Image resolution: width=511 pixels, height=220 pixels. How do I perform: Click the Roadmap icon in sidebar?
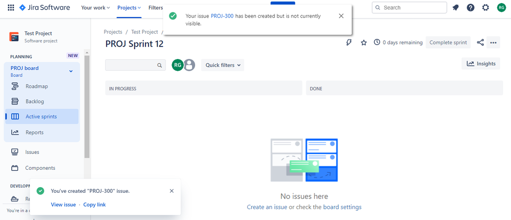tap(15, 87)
